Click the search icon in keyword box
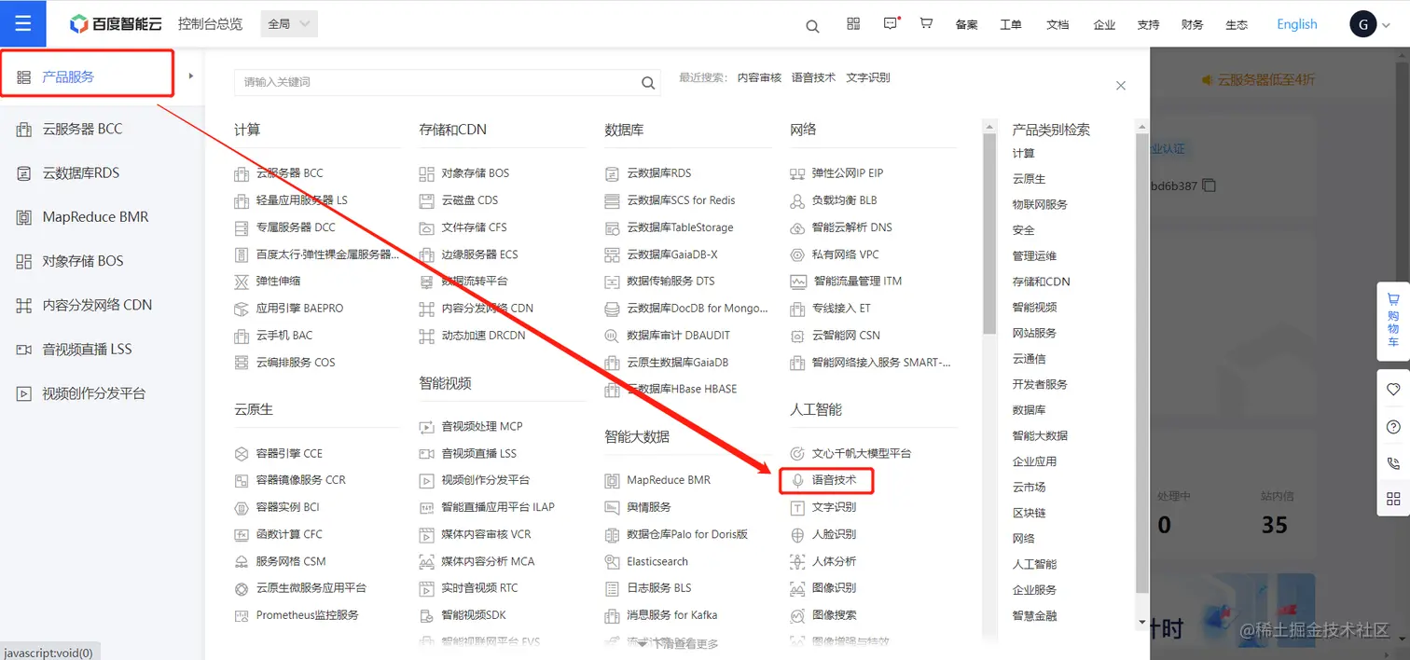Image resolution: width=1410 pixels, height=660 pixels. point(648,83)
